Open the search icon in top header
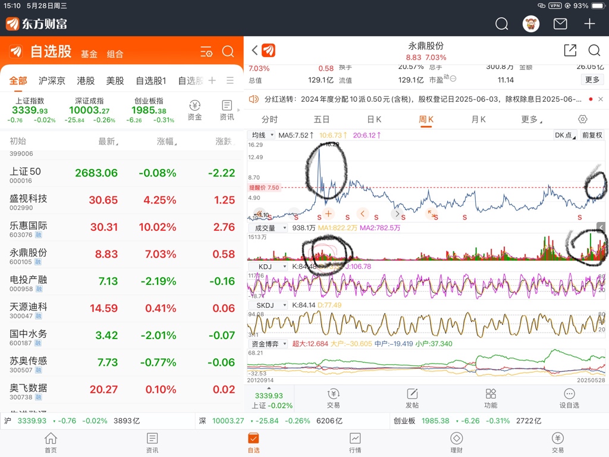Screen dimensions: 609x457 (x=501, y=24)
